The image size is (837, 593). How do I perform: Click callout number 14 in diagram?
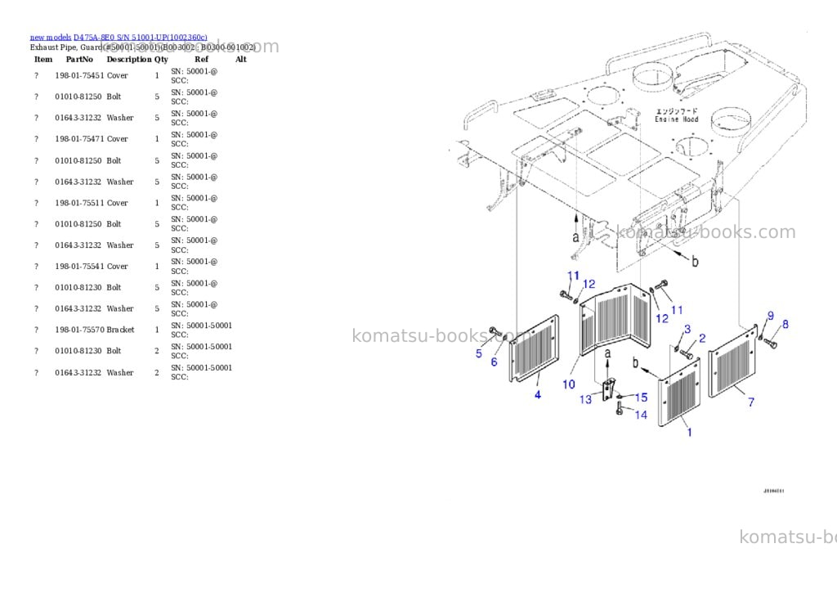coord(641,416)
